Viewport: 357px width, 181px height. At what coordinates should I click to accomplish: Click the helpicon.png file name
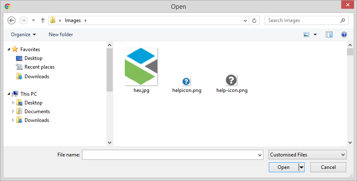[187, 90]
